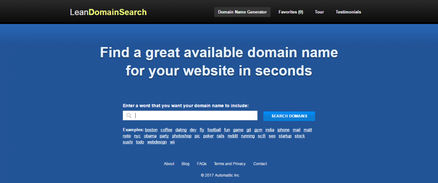
Task: Click the SEARCH DOMAINS button
Action: (289, 116)
